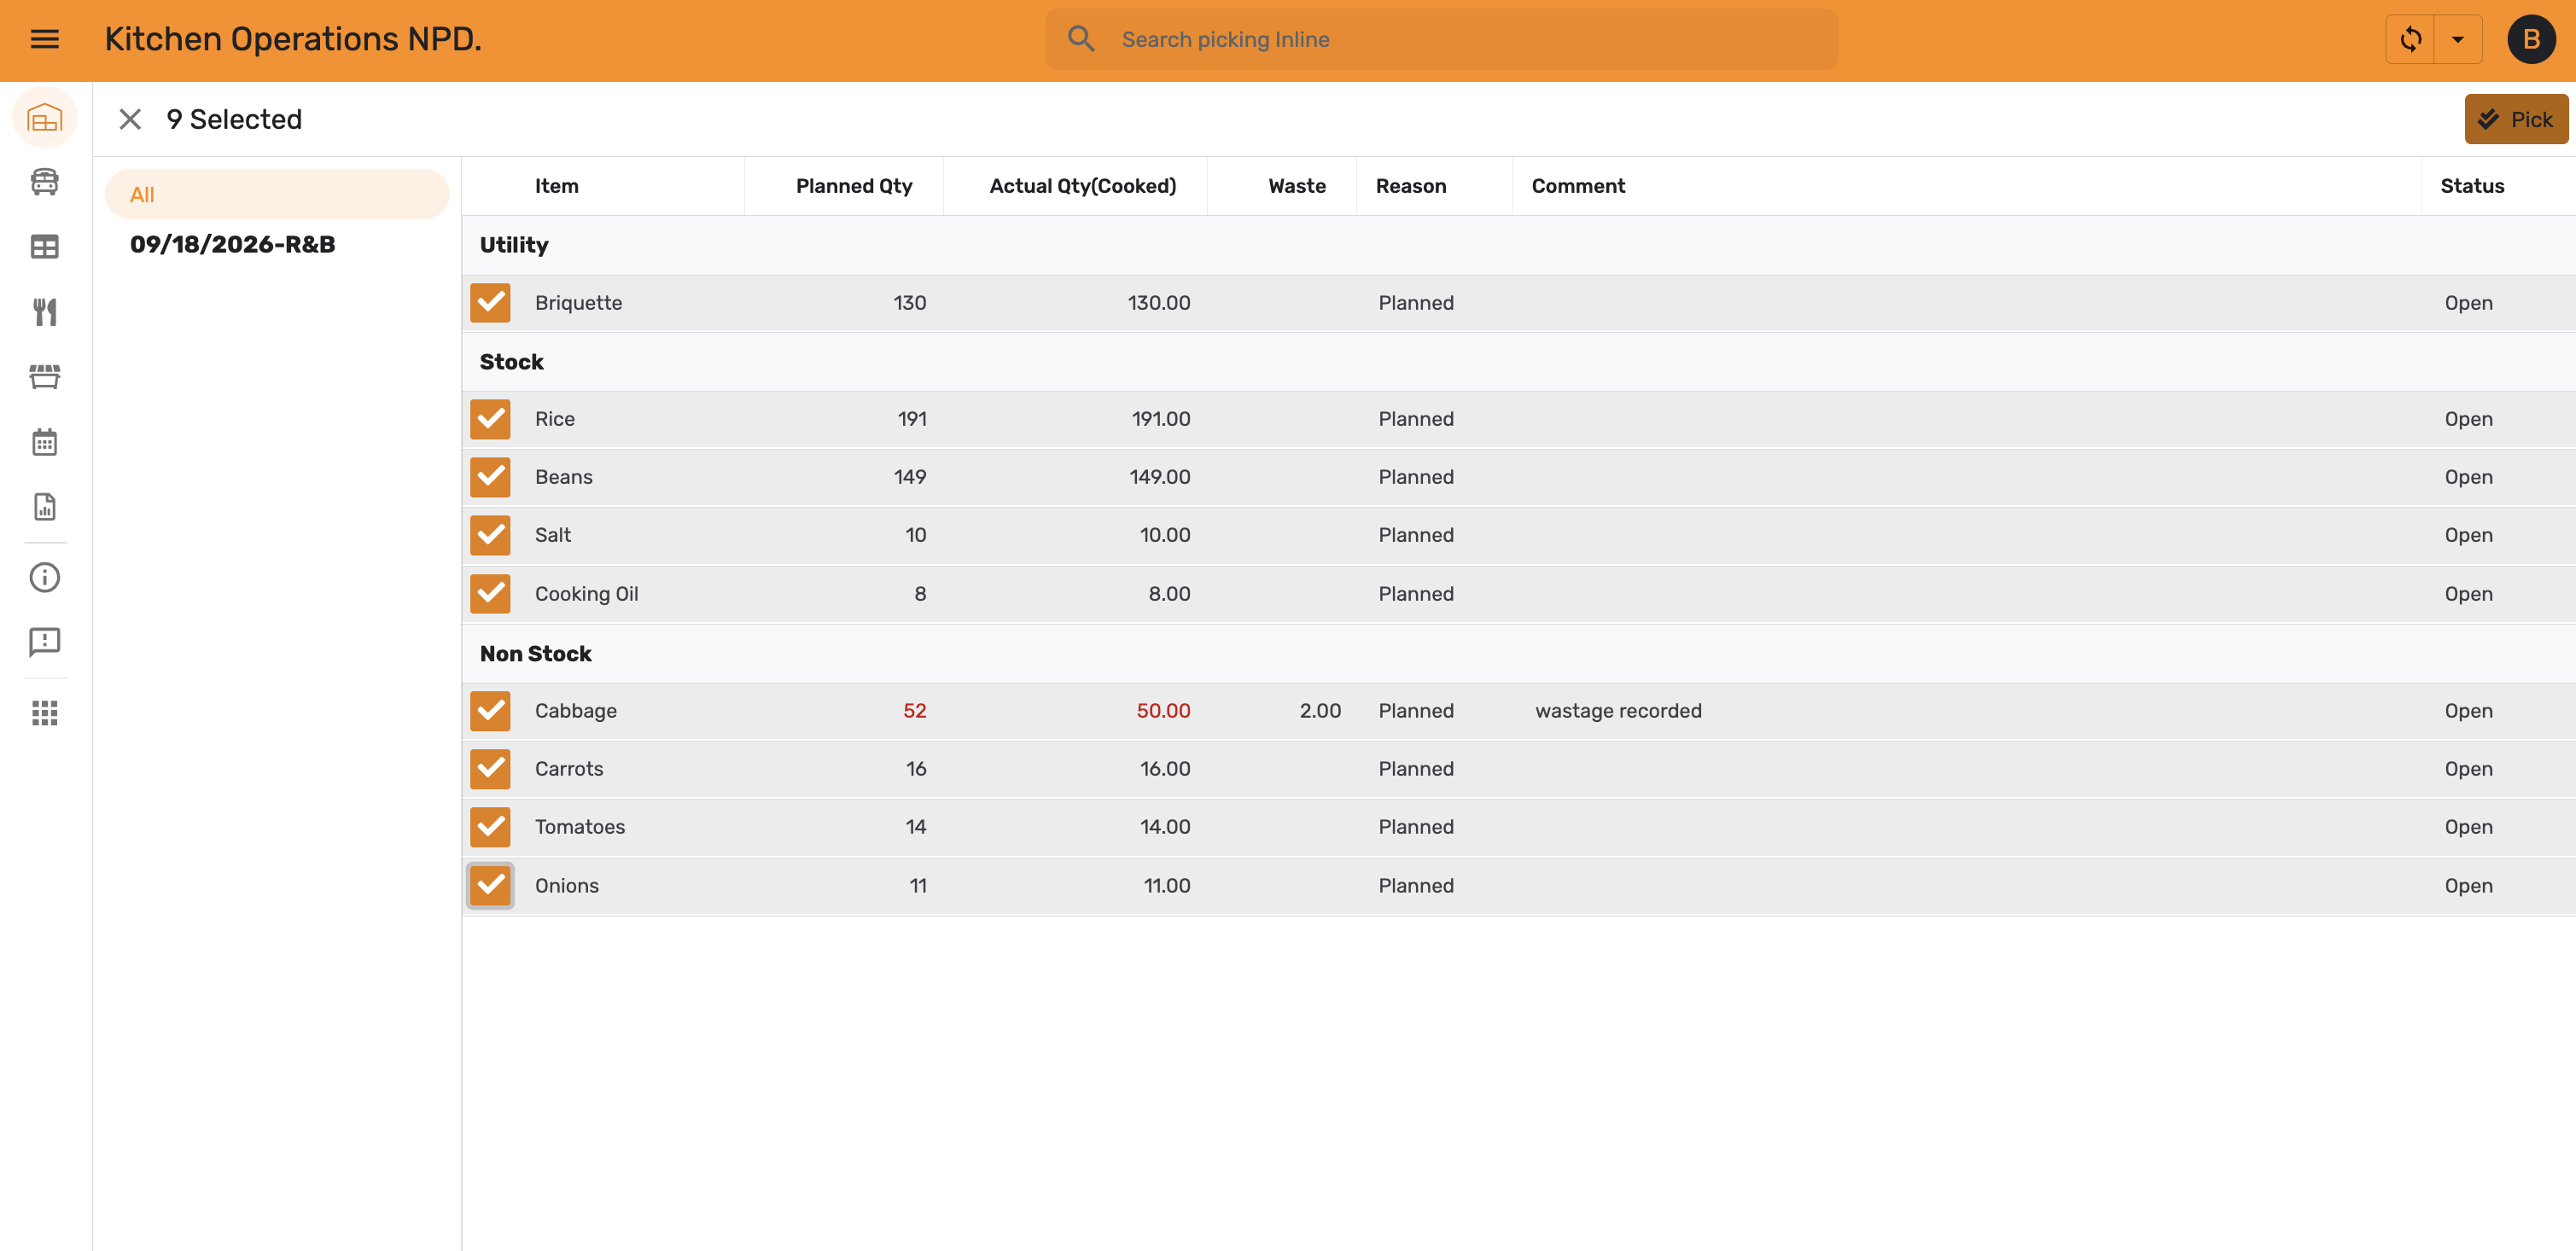Uncheck the Cabbage row checkbox
This screenshot has height=1251, width=2576.
490,711
